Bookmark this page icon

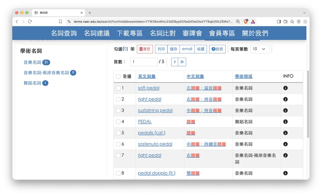[x=60, y=21]
